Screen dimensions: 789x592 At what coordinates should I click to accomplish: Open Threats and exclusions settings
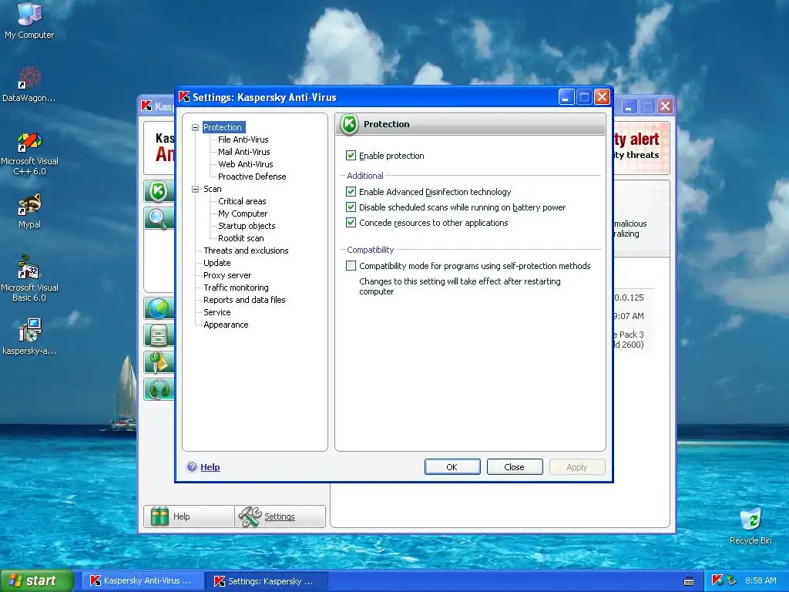coord(246,251)
